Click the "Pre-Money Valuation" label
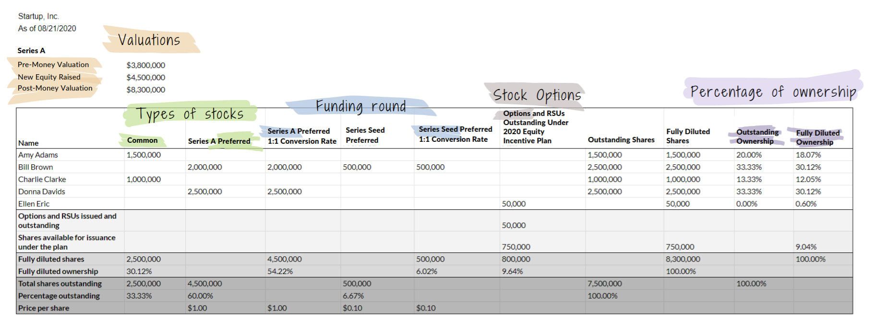877x333 pixels. pos(53,65)
